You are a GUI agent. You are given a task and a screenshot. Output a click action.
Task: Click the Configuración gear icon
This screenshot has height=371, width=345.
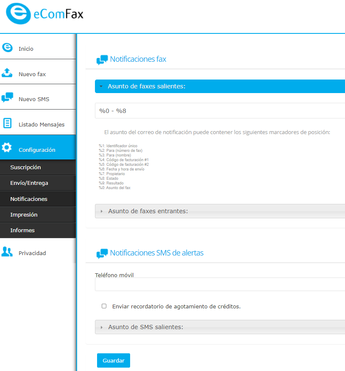point(7,147)
